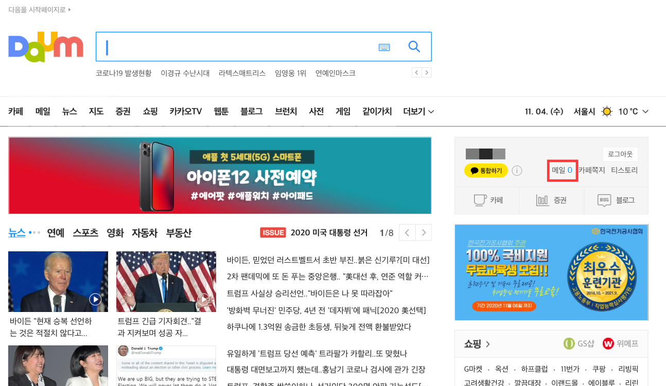Screen dimensions: 666x386
Task: Click suggested keyword 연예인마스크
Action: (x=336, y=73)
